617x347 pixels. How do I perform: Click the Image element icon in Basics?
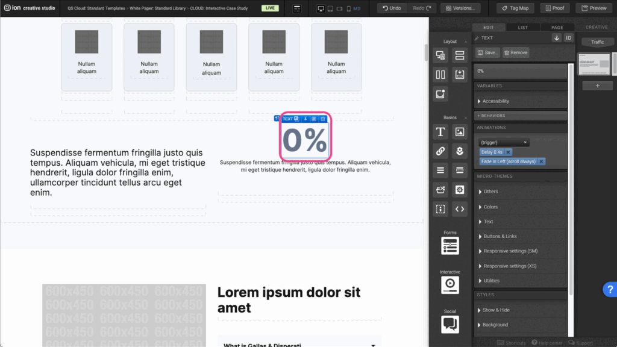(x=460, y=132)
